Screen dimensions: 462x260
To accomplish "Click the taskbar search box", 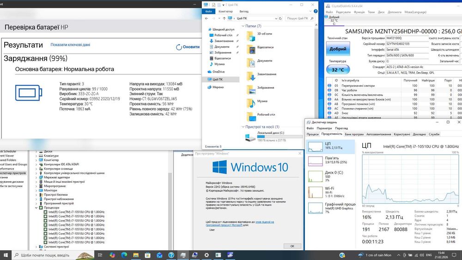I will click(54, 255).
